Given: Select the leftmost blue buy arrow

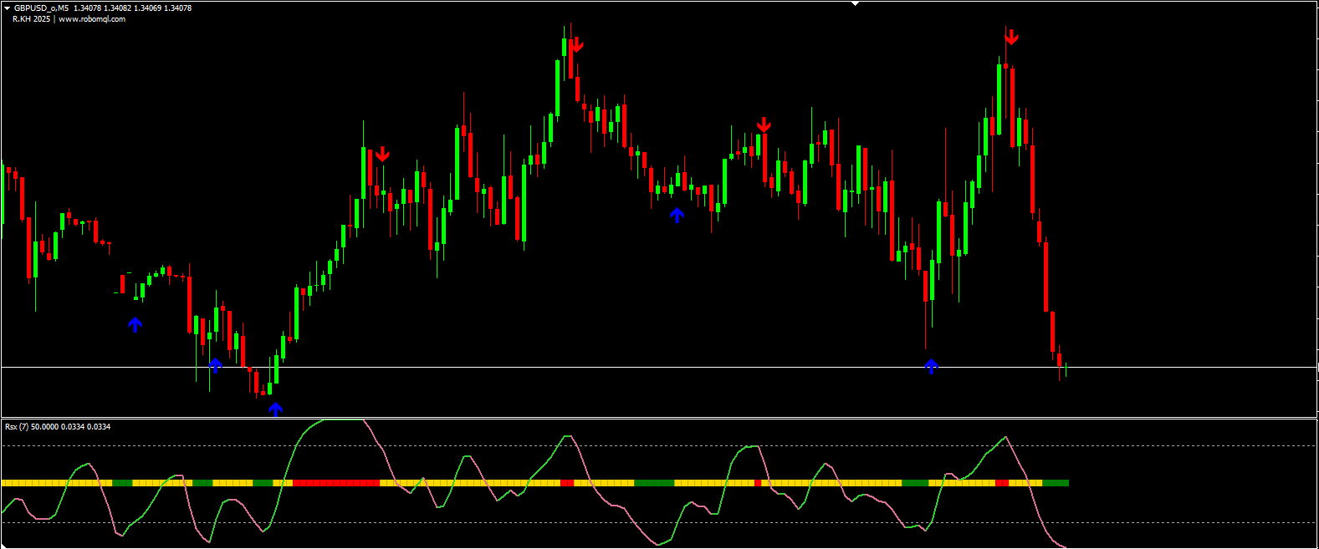Looking at the screenshot, I should pyautogui.click(x=135, y=324).
